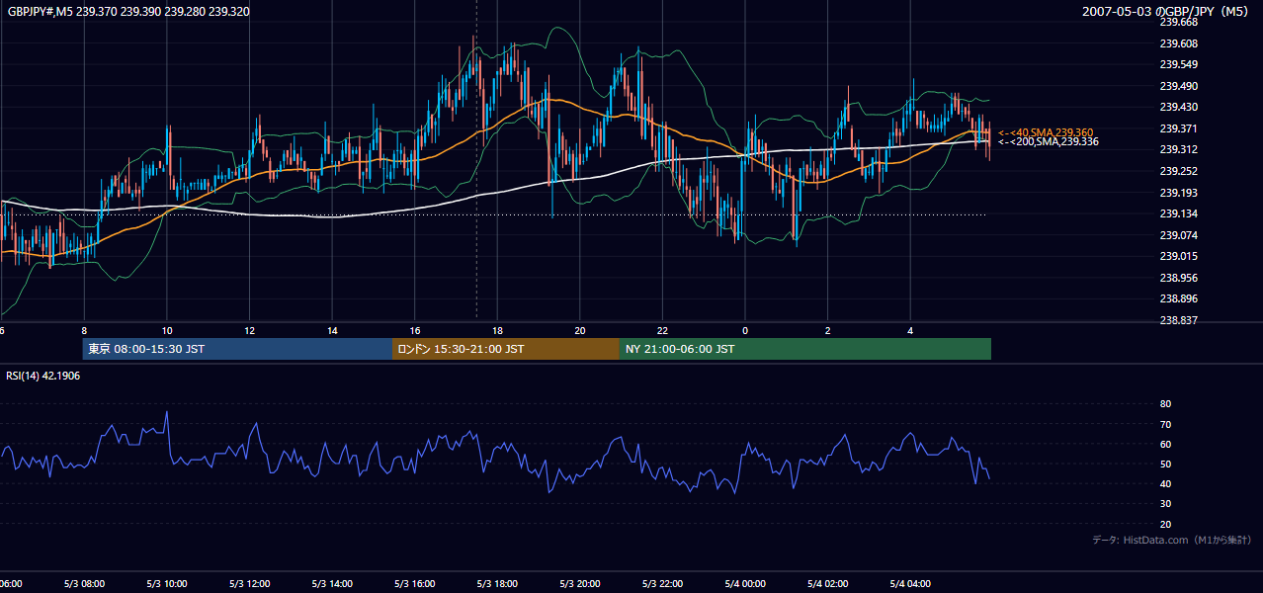This screenshot has width=1263, height=593.
Task: Click the bottom date label 5/3 14:00
Action: [332, 584]
